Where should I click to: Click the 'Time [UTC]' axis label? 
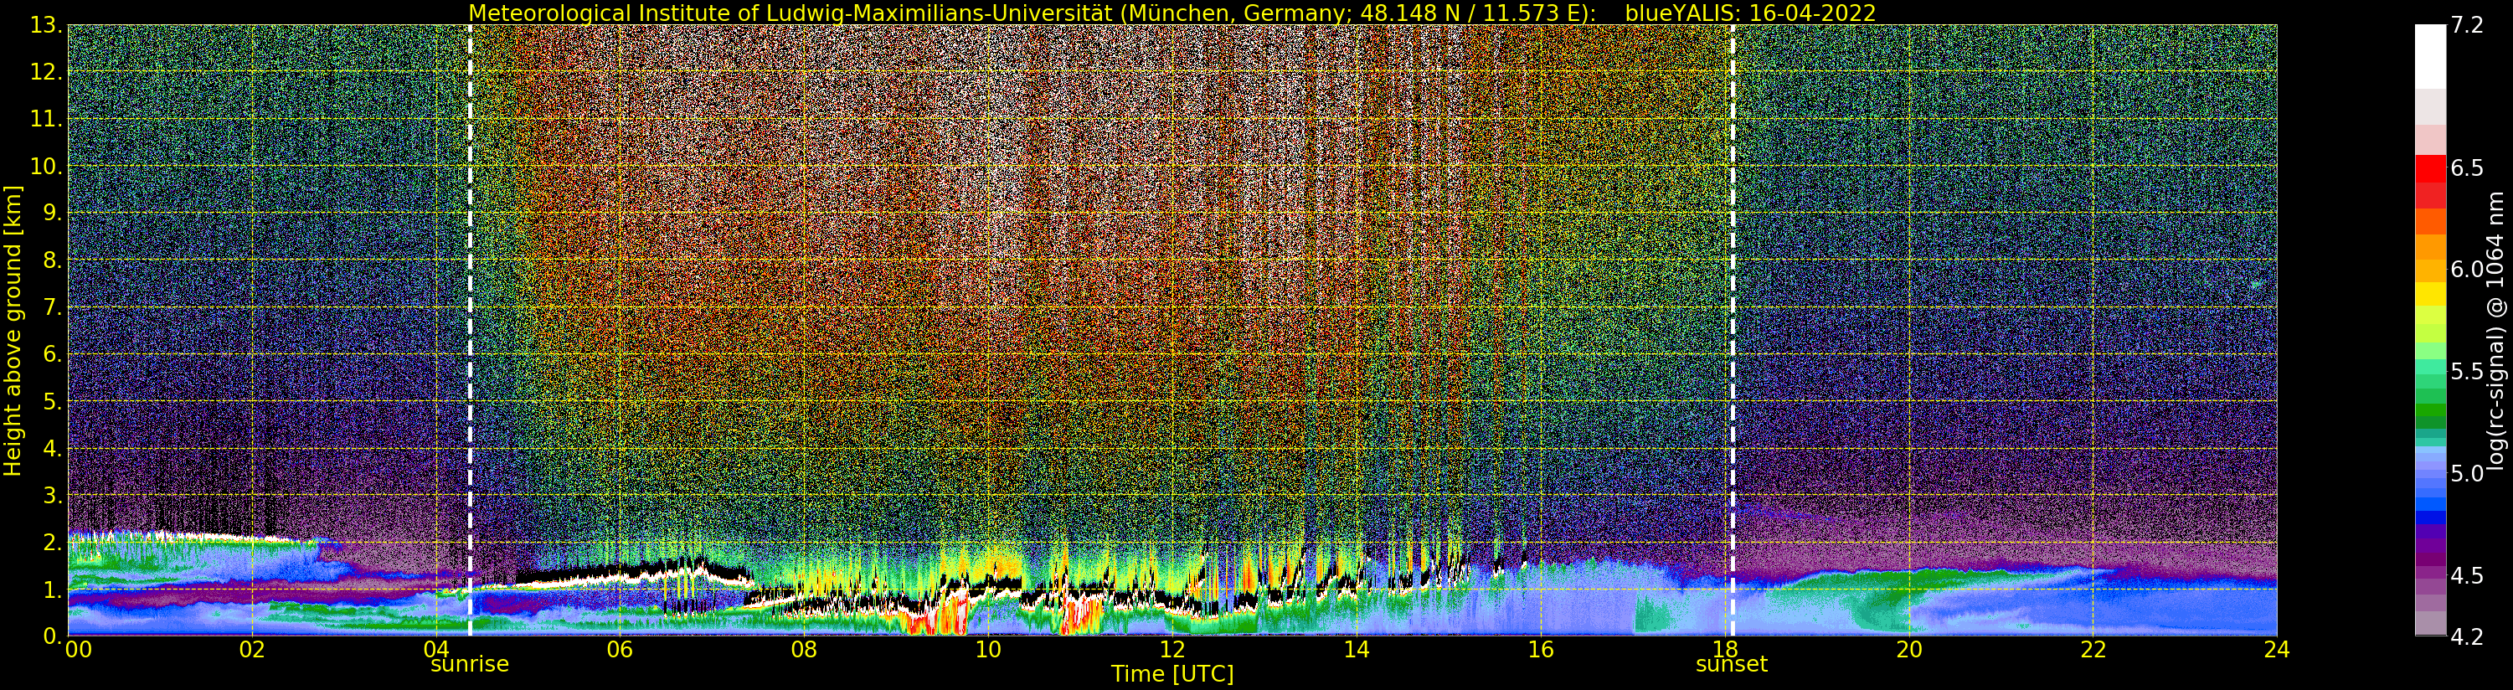(1172, 674)
